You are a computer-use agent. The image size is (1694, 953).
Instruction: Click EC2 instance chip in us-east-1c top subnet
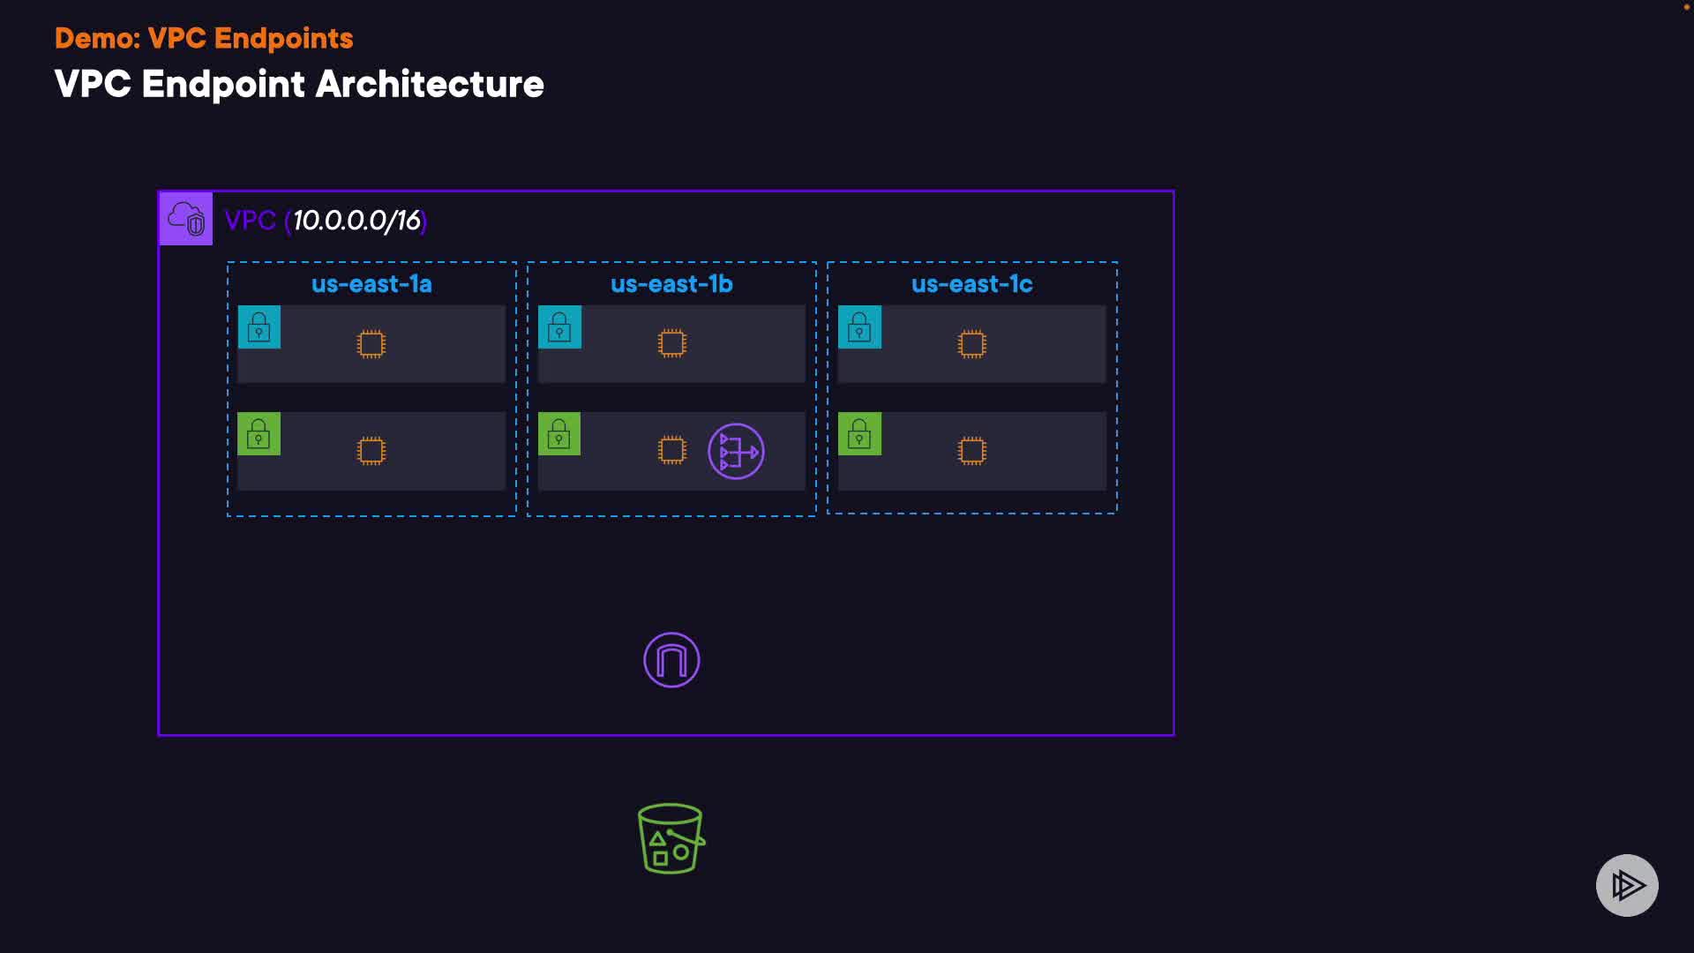pyautogui.click(x=971, y=344)
